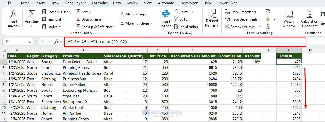The width and height of the screenshot is (325, 122).
Task: Switch to the Home tab
Action: [x=24, y=3]
